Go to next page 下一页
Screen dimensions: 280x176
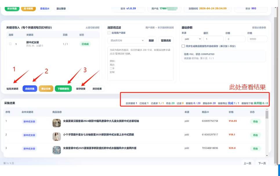(262, 163)
